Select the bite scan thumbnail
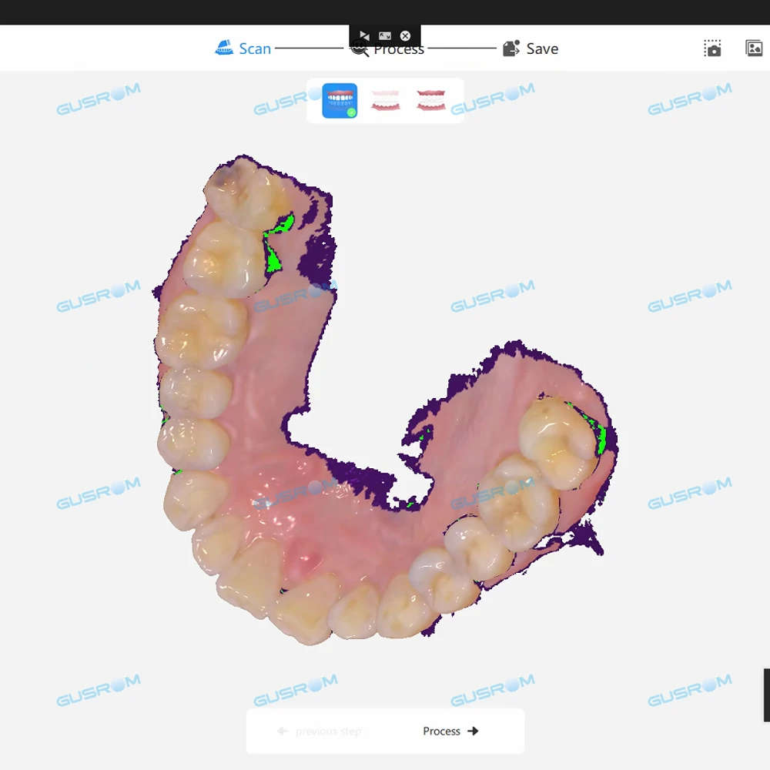 [x=430, y=101]
